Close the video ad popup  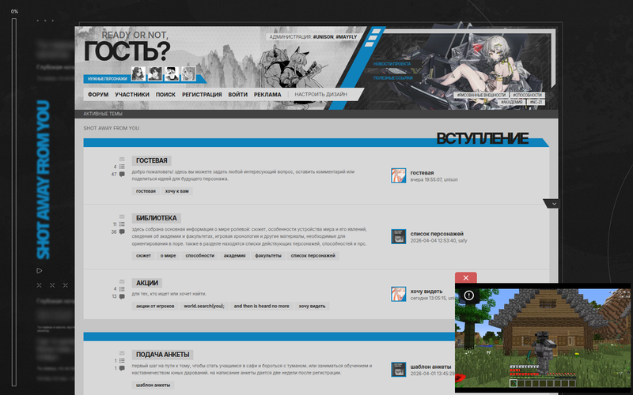[x=466, y=277]
